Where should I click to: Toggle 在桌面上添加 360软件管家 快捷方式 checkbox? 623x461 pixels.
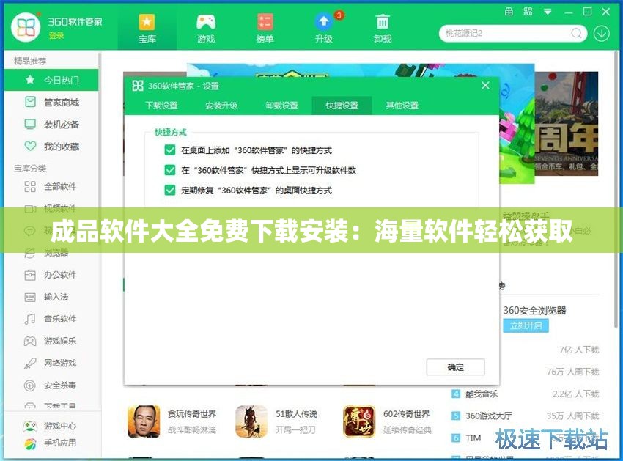[169, 150]
